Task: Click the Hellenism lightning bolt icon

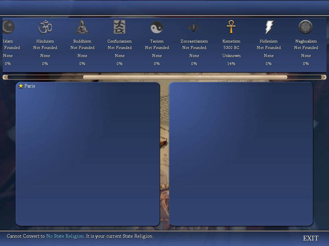Action: click(x=269, y=27)
